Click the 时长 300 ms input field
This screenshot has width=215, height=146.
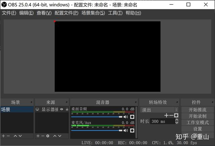tap(163, 121)
